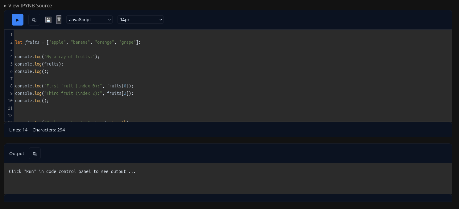Save the code with the floppy disk icon
This screenshot has width=459, height=209.
(48, 20)
